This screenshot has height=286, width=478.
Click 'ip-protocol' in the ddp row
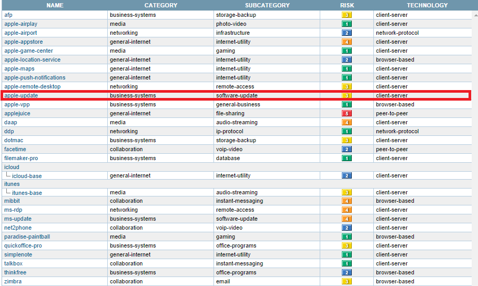[x=230, y=131]
